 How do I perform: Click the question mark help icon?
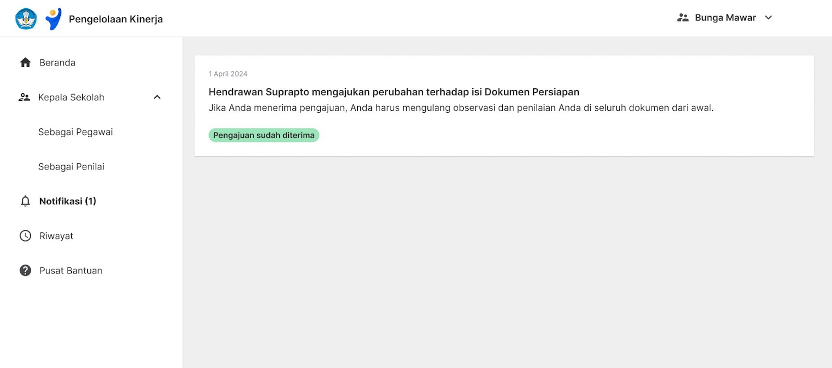tap(25, 270)
